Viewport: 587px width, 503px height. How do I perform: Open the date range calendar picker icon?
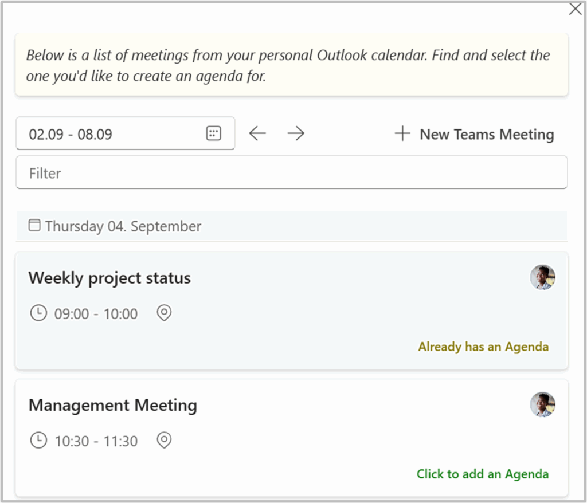[x=213, y=133]
